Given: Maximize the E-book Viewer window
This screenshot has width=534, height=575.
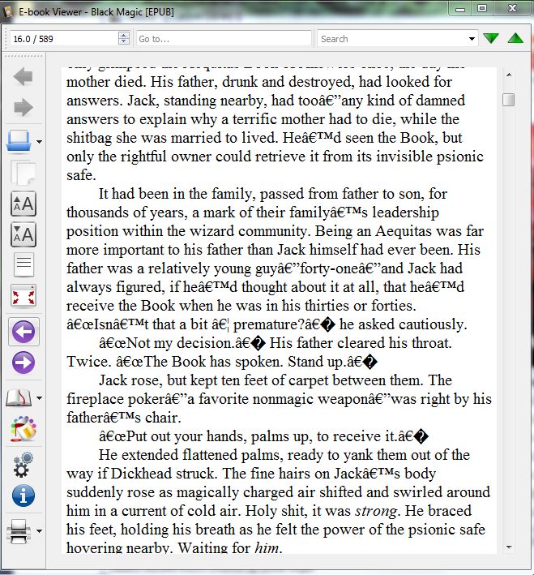Looking at the screenshot, I should click(482, 9).
